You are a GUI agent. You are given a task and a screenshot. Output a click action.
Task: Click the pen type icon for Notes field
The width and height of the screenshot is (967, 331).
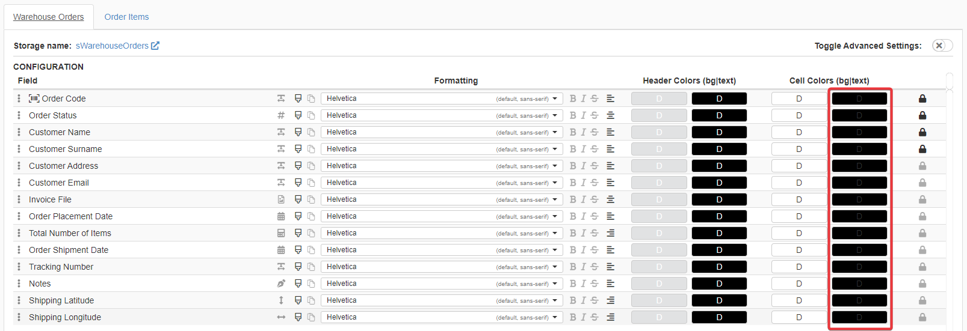(281, 284)
